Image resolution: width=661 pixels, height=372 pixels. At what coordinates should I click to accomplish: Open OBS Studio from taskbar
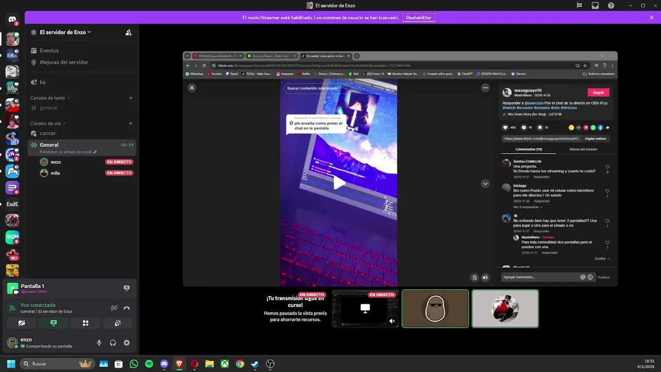(270, 364)
